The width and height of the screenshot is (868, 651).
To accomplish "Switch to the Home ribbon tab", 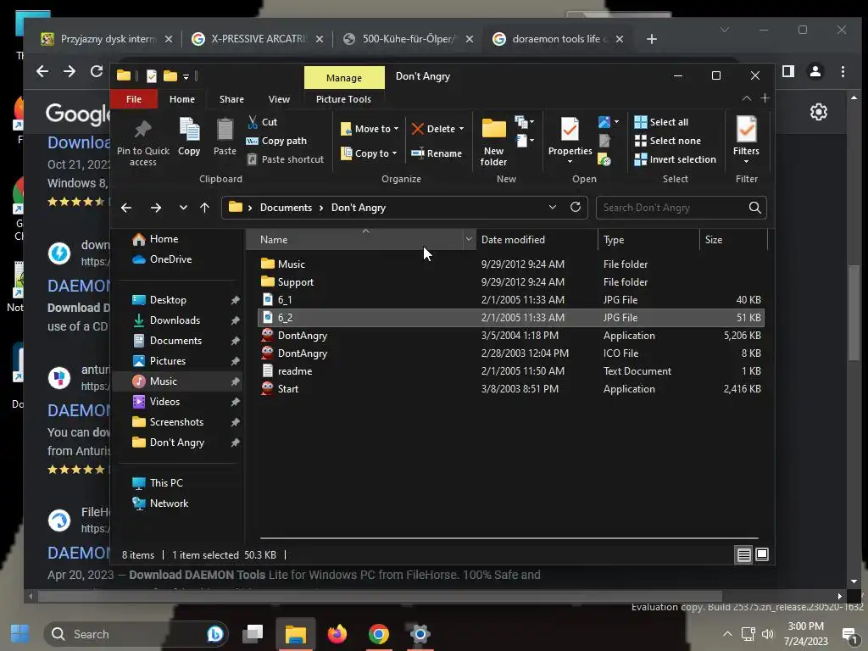I will (181, 99).
